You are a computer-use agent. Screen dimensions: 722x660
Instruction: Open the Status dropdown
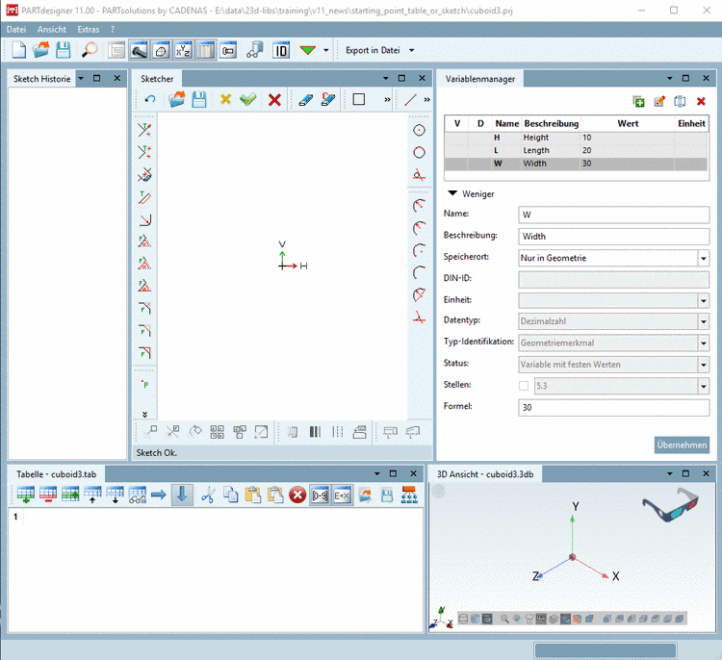point(703,365)
